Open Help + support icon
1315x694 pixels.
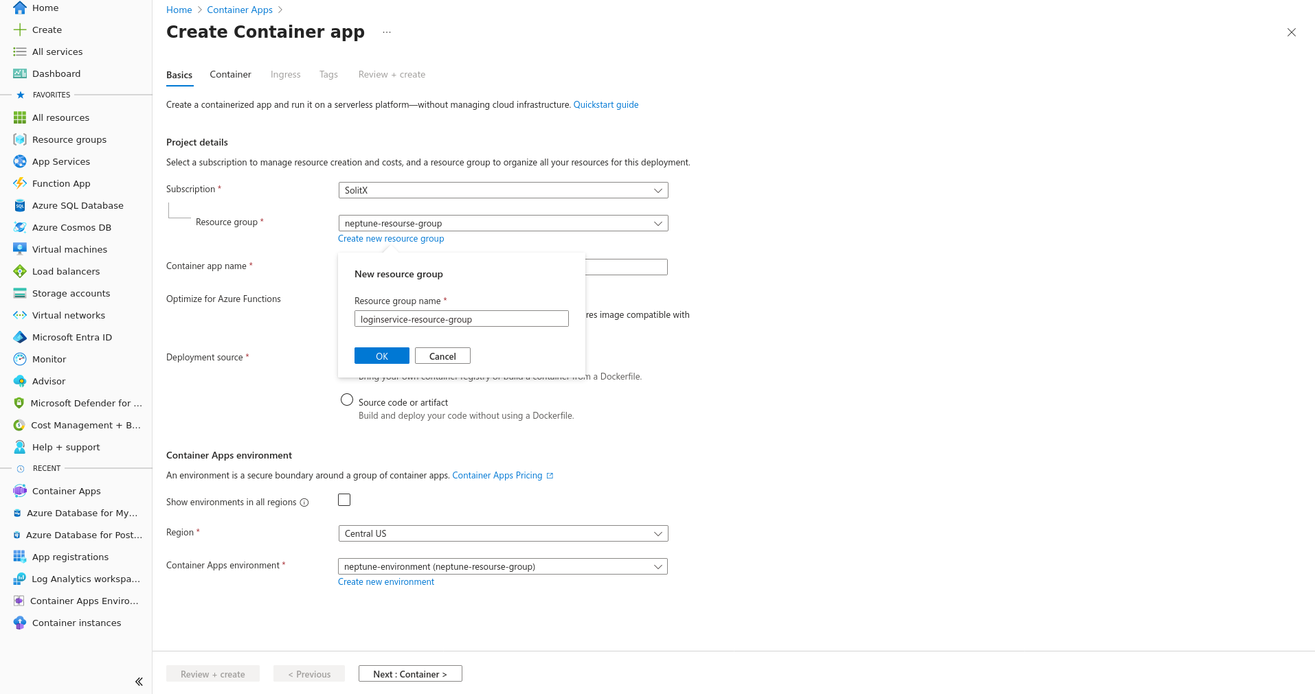tap(20, 447)
